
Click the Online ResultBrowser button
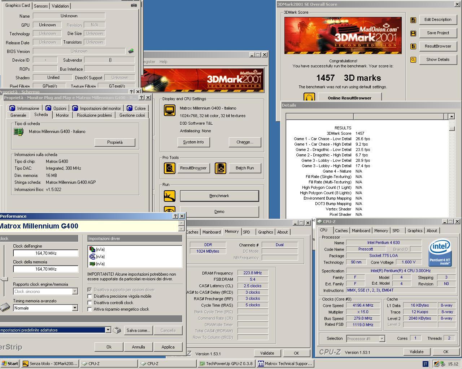tap(349, 98)
